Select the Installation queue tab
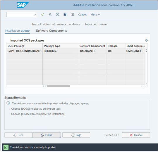The width and height of the screenshot is (158, 152). (x=17, y=31)
